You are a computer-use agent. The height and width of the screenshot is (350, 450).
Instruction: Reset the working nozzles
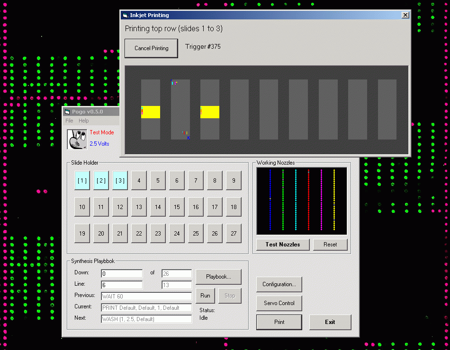pyautogui.click(x=330, y=245)
